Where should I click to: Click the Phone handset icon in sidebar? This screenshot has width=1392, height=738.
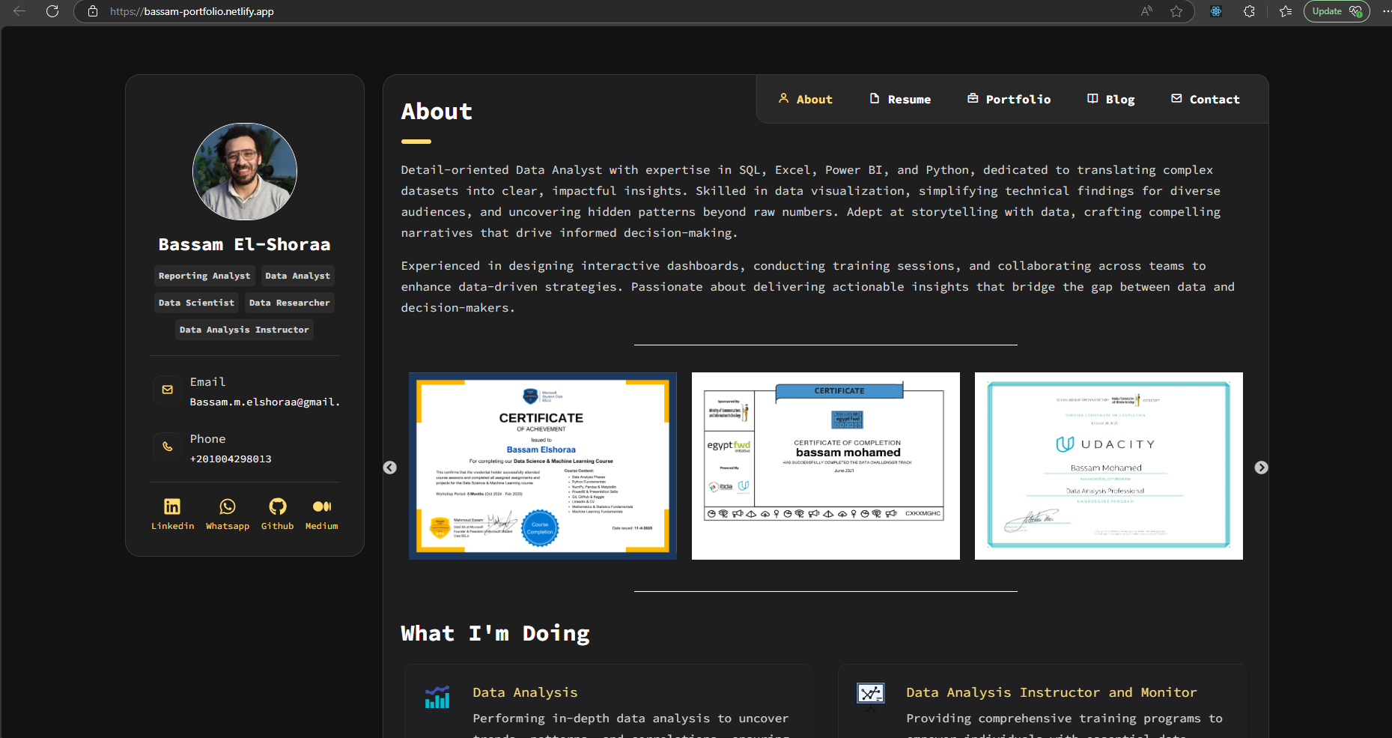tap(168, 447)
